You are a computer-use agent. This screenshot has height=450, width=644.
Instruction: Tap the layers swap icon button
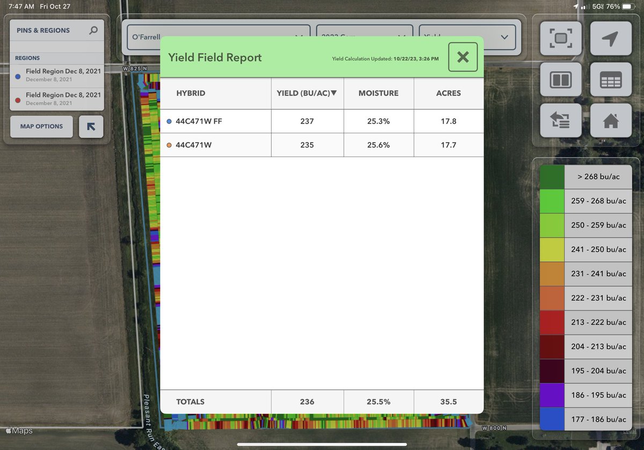(560, 121)
